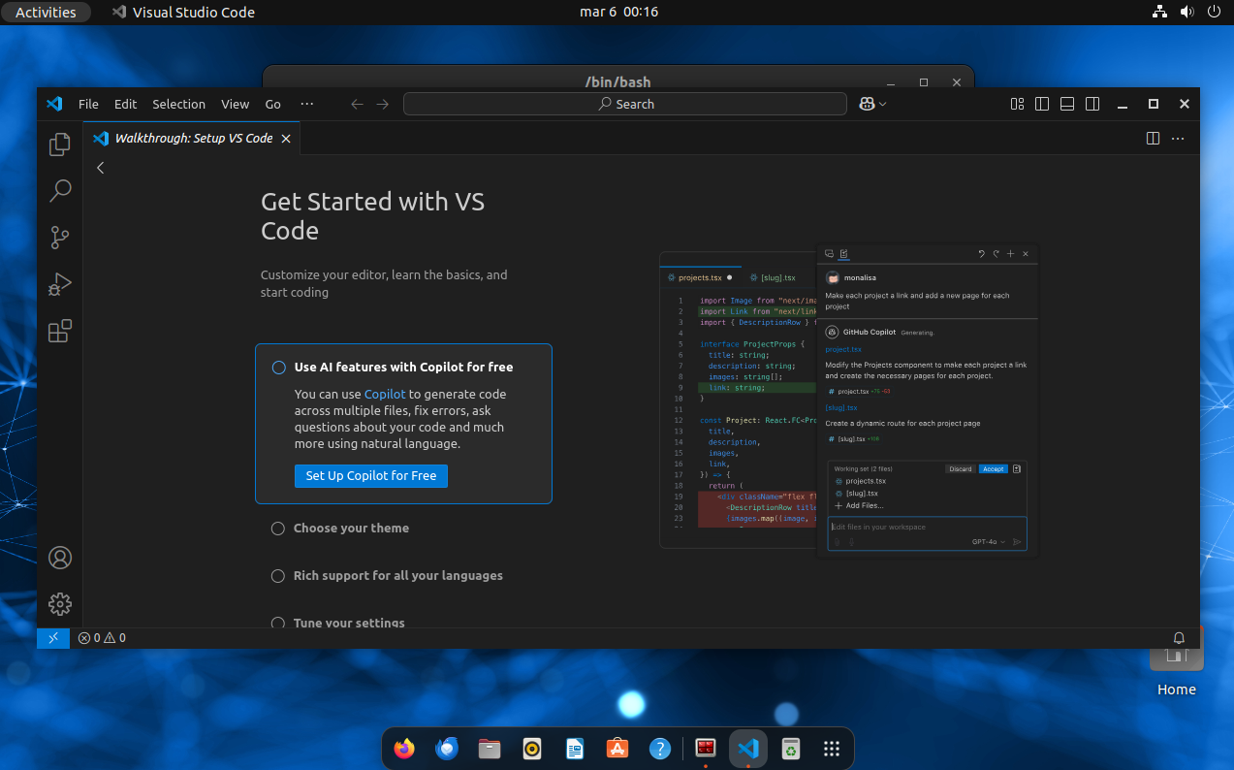This screenshot has width=1234, height=770.
Task: Open editor More Actions ellipsis menu
Action: [x=1178, y=139]
